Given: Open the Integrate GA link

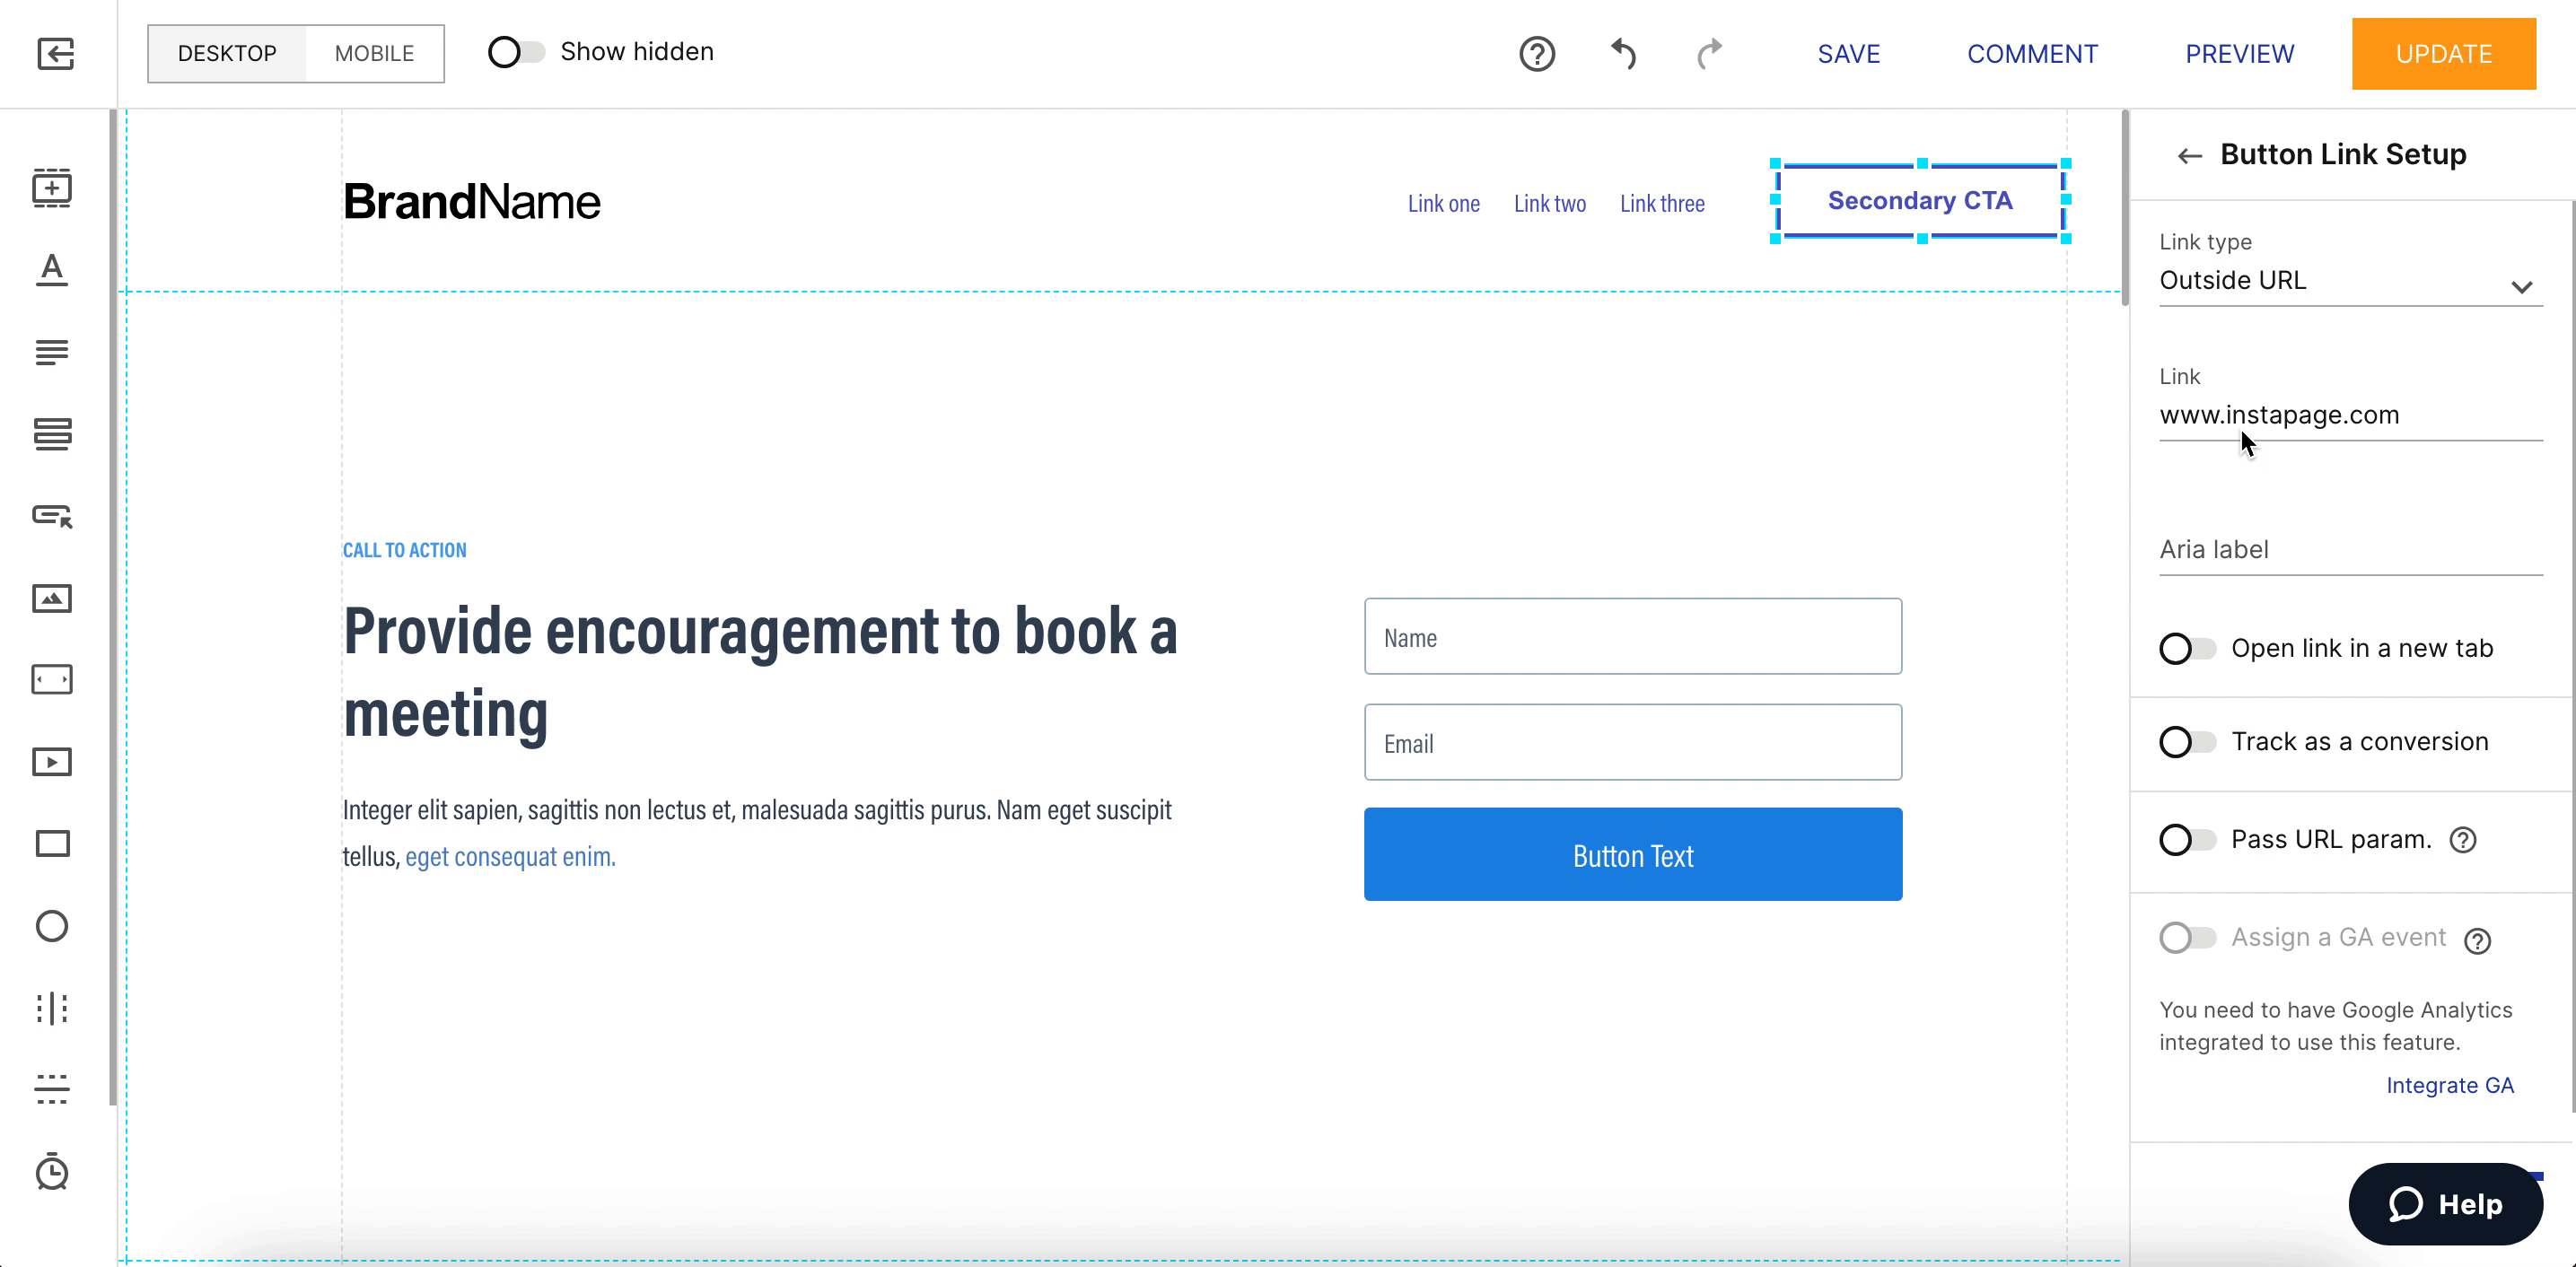Looking at the screenshot, I should (x=2449, y=1086).
